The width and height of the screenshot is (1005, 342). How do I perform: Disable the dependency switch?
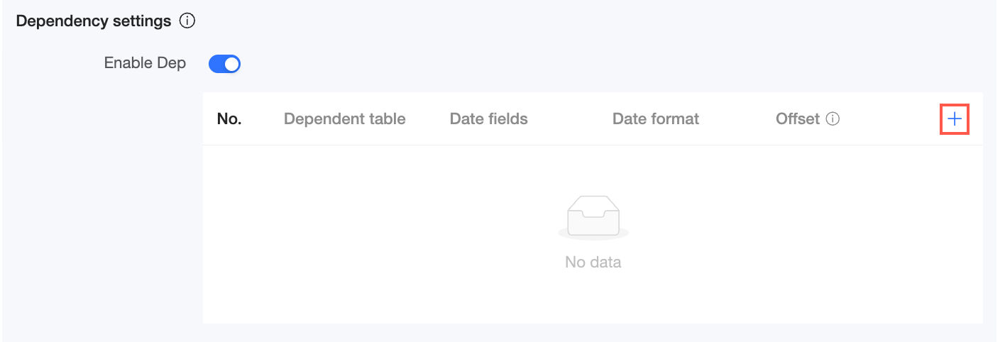[224, 65]
